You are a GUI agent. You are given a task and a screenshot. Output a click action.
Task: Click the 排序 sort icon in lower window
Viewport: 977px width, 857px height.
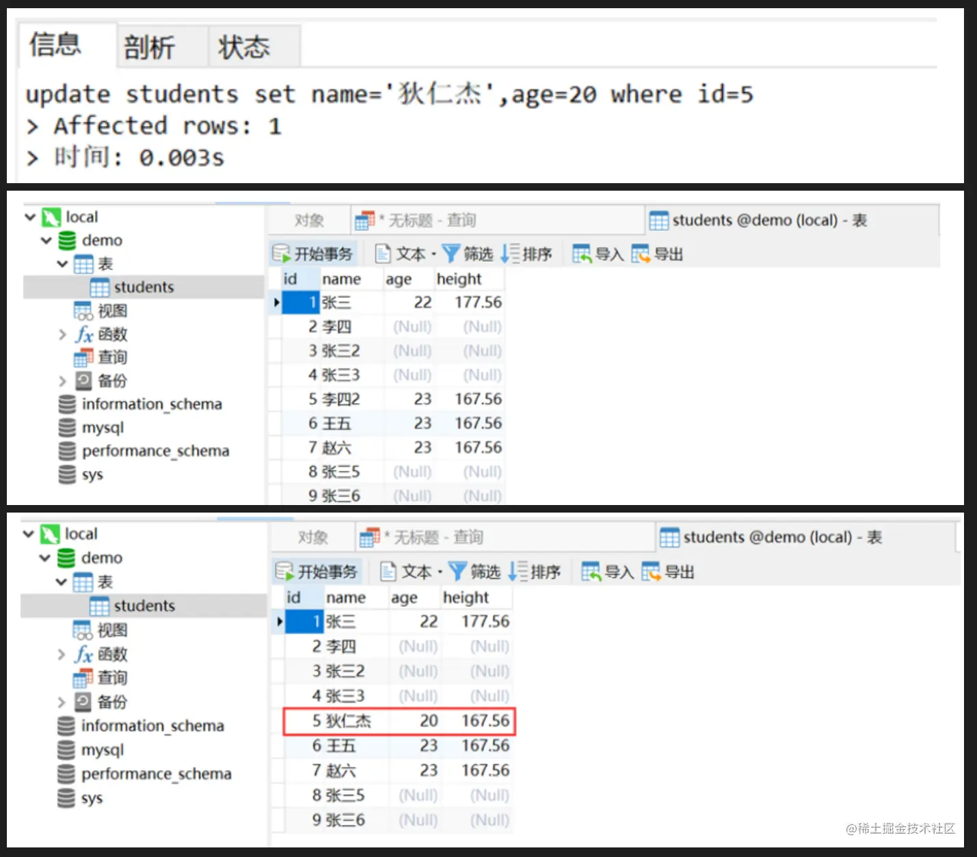click(518, 571)
